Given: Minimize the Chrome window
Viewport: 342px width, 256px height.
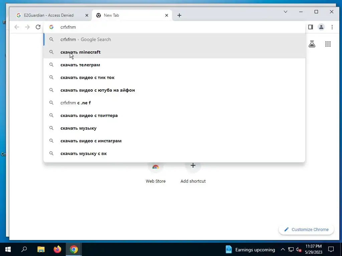Looking at the screenshot, I should (x=301, y=12).
